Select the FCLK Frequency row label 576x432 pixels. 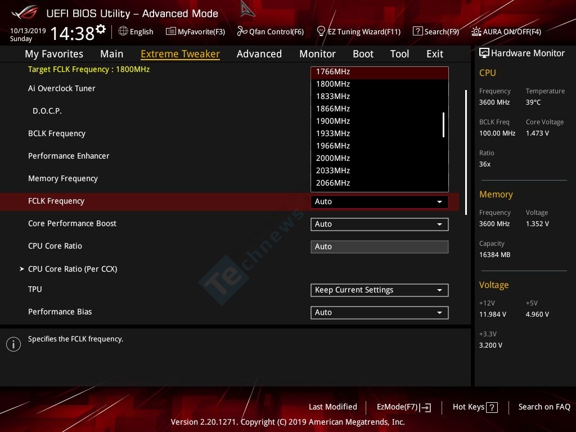click(x=56, y=201)
